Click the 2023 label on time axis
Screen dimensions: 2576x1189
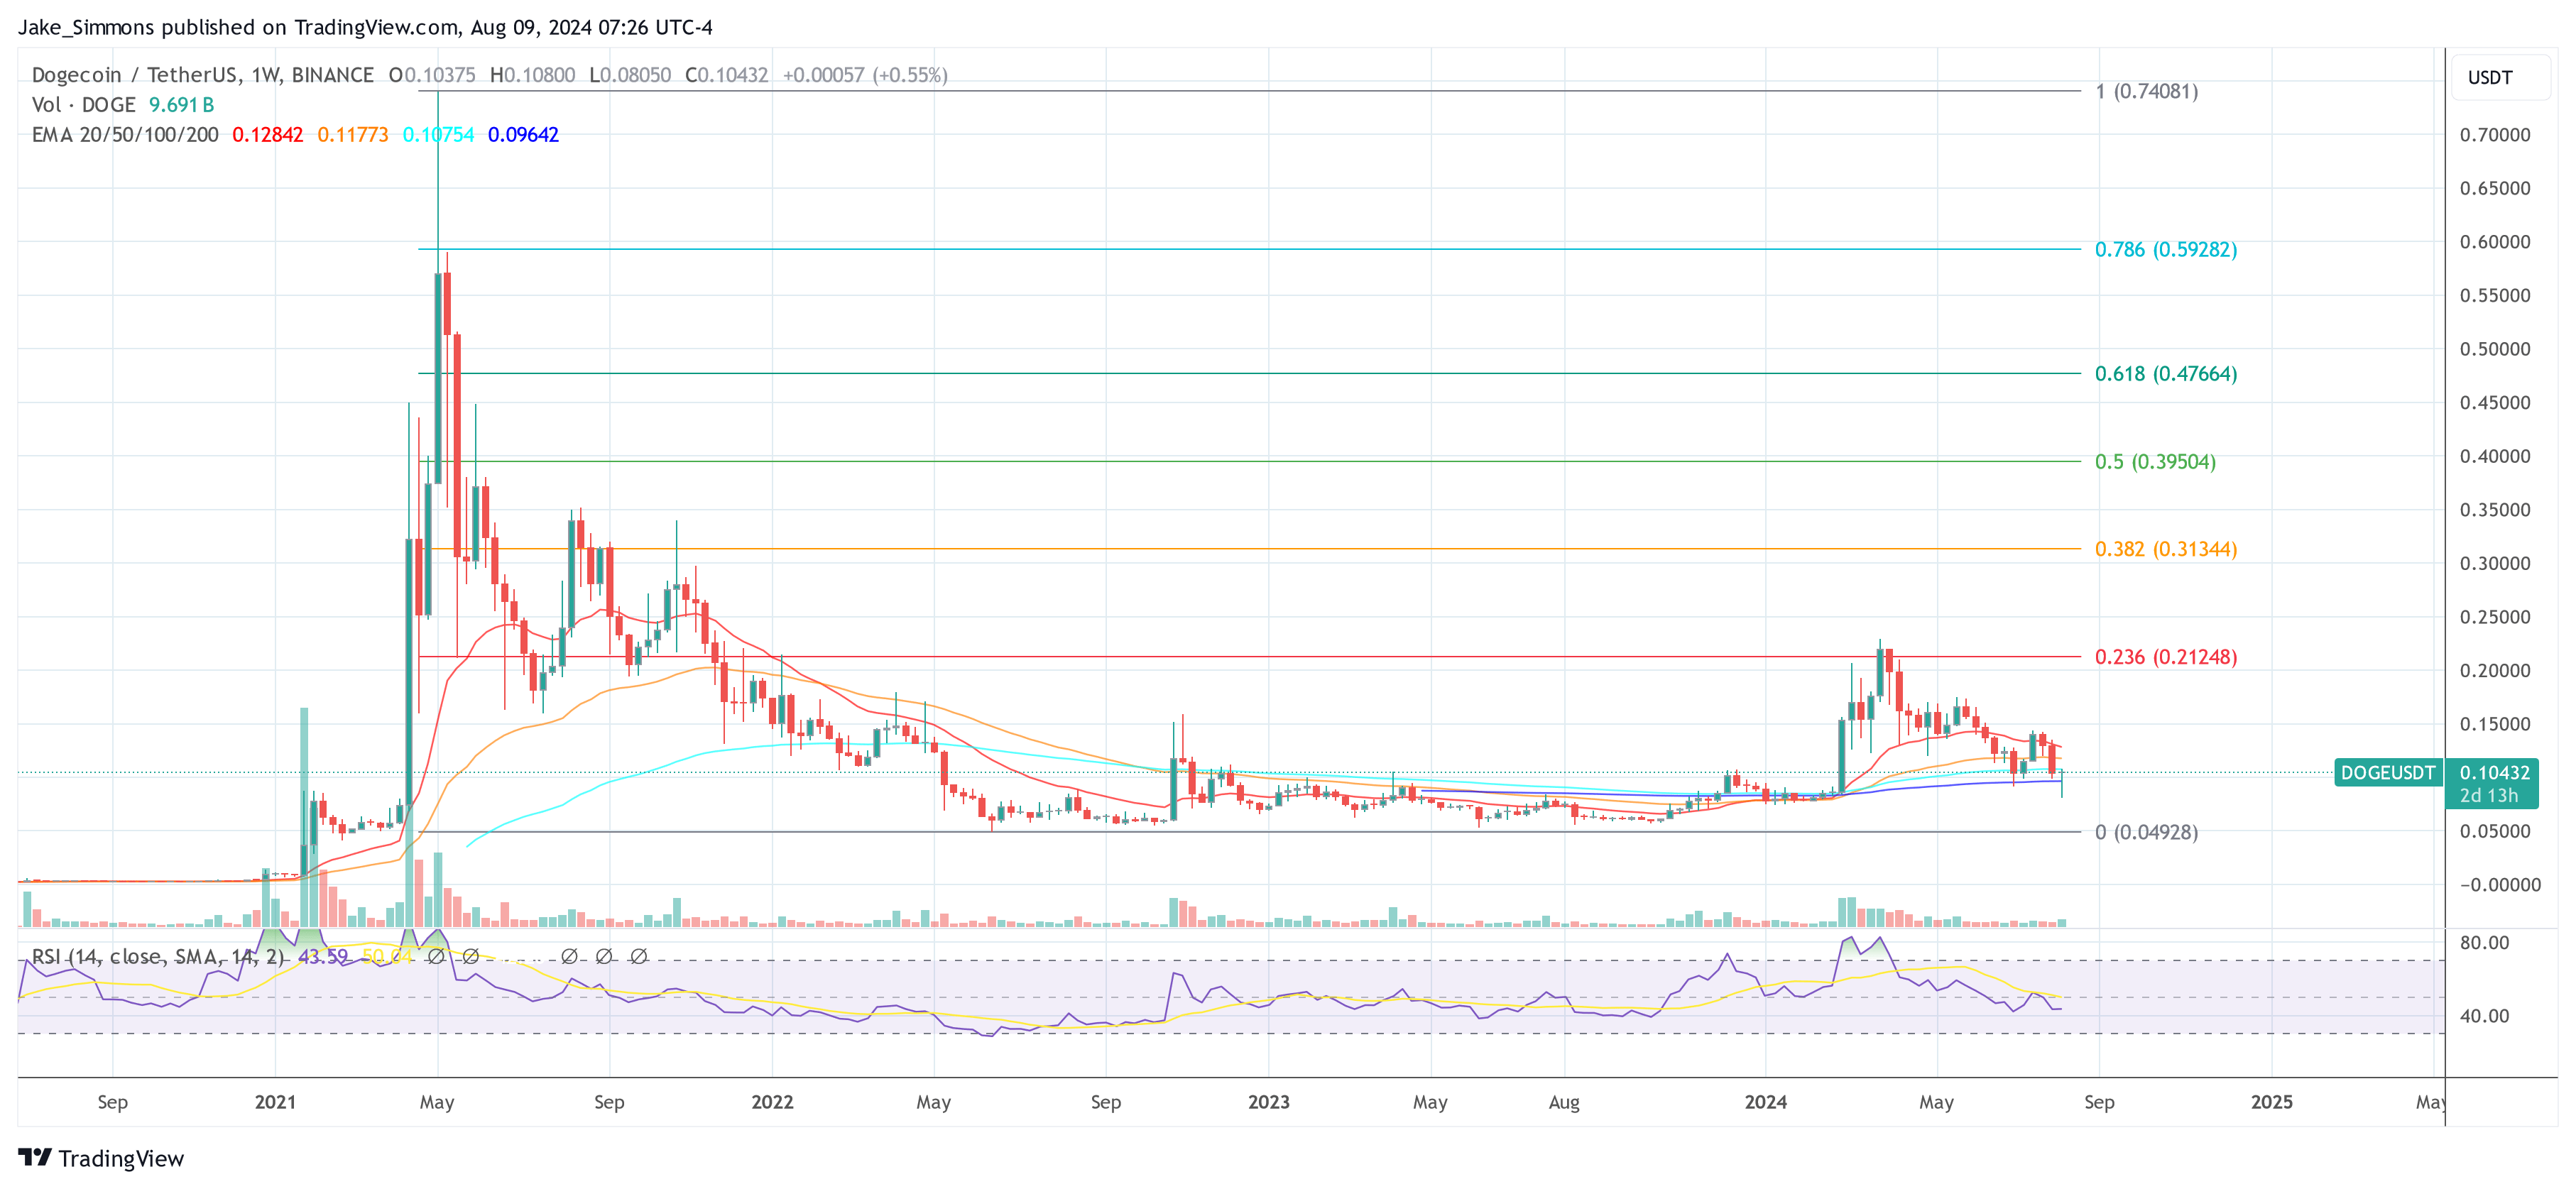click(x=1269, y=1102)
